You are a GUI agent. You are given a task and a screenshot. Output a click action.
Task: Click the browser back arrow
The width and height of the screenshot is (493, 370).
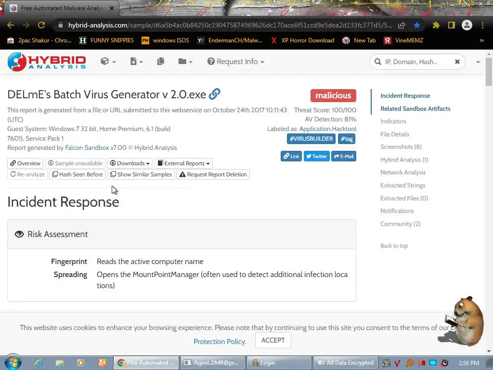pyautogui.click(x=11, y=25)
